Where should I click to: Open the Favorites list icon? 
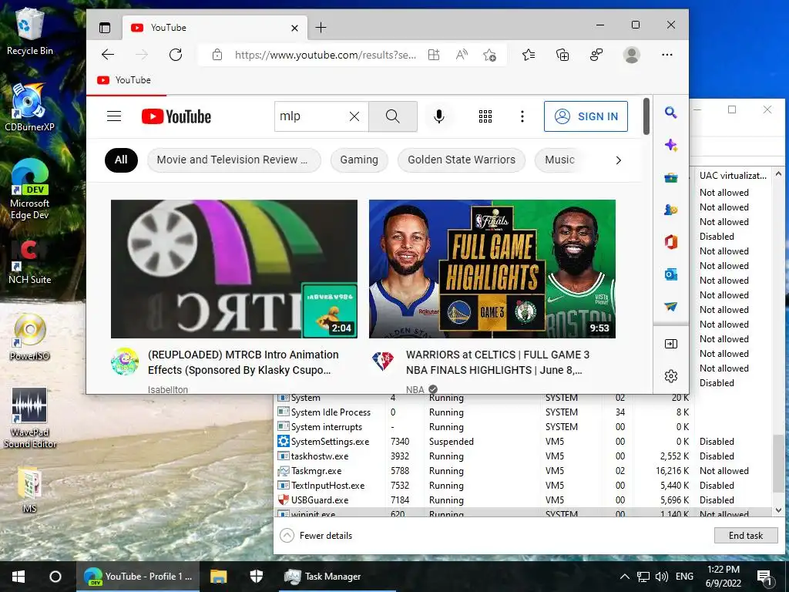[529, 55]
